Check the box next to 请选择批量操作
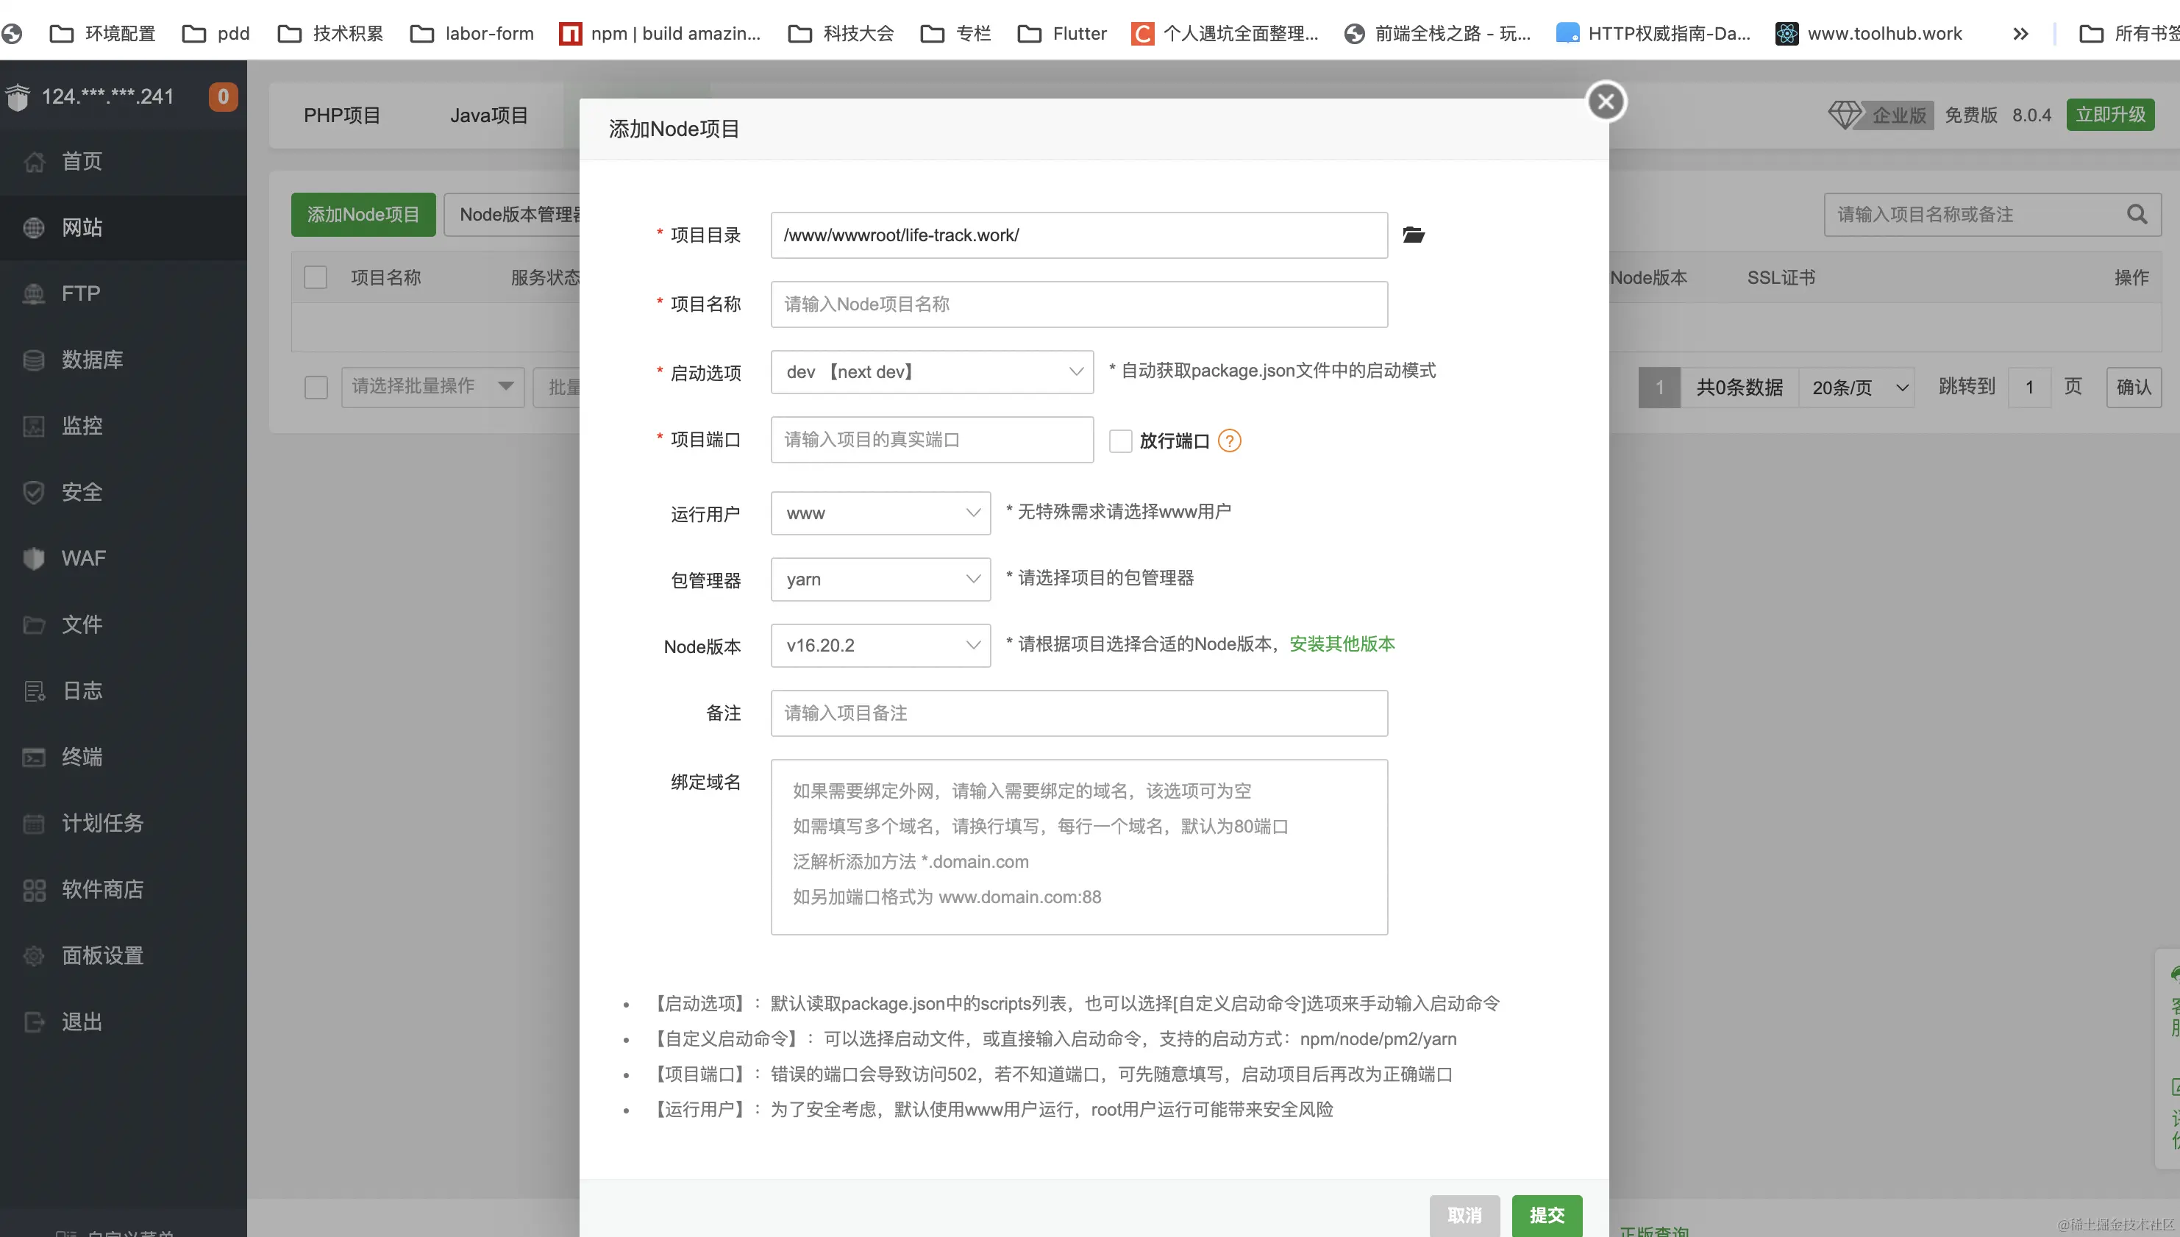 316,387
